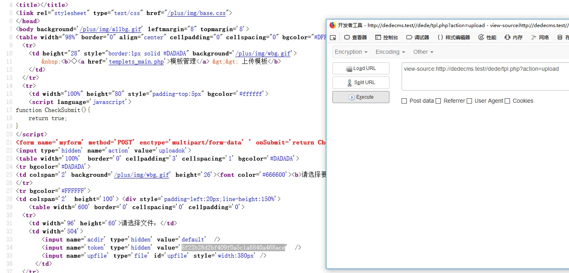Open the Encoding dropdown menu
The height and width of the screenshot is (273, 569).
point(390,52)
